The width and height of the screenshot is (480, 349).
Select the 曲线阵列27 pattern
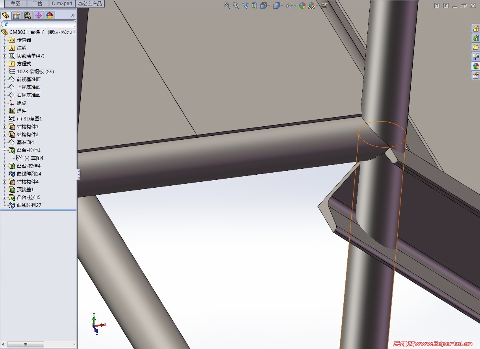(25, 205)
